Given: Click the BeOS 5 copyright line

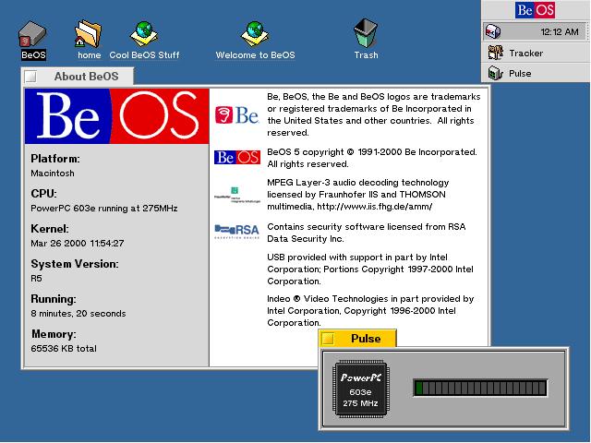Looking at the screenshot, I should pos(372,158).
